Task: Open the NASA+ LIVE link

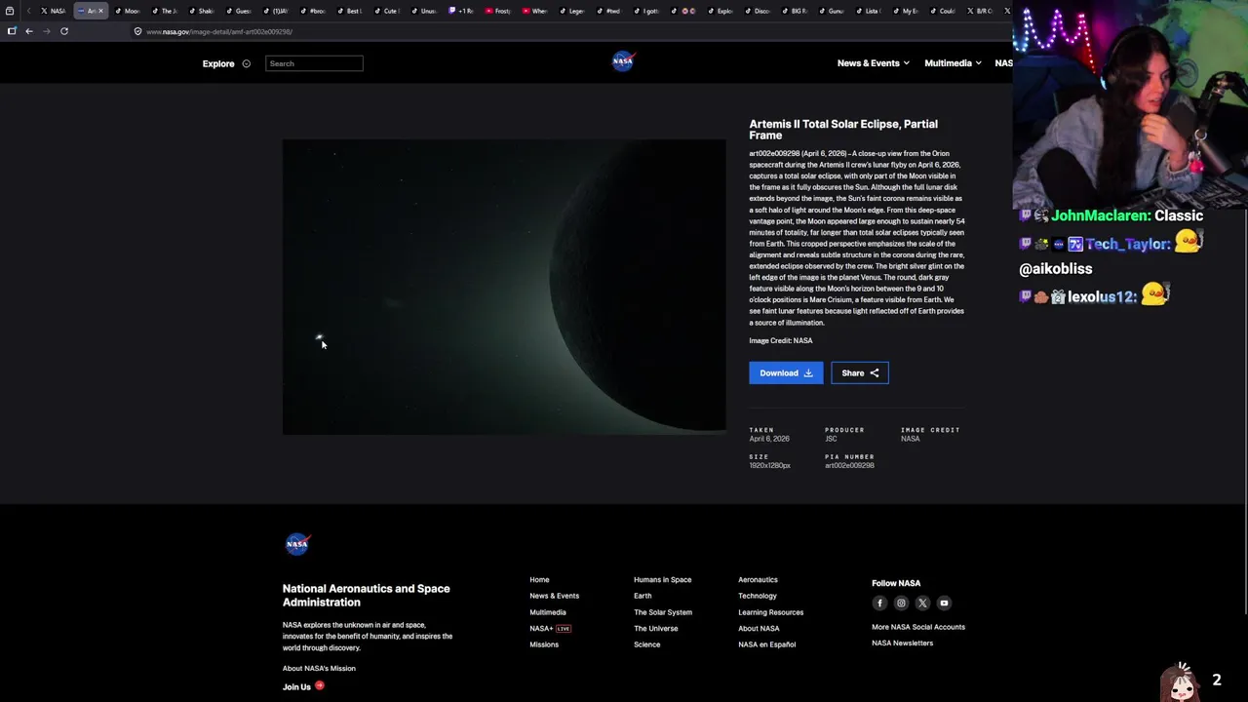Action: click(x=550, y=629)
